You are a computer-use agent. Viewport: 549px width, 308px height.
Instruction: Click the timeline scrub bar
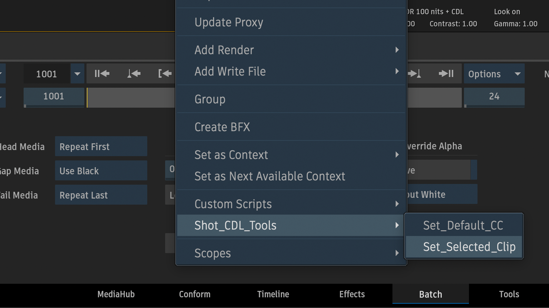[x=131, y=97]
